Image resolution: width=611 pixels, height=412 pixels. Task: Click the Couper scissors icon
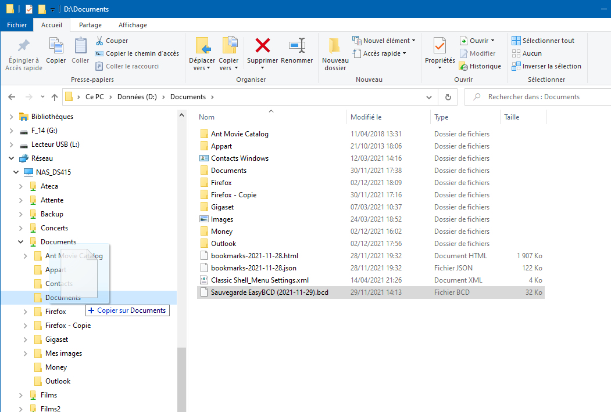pyautogui.click(x=99, y=41)
